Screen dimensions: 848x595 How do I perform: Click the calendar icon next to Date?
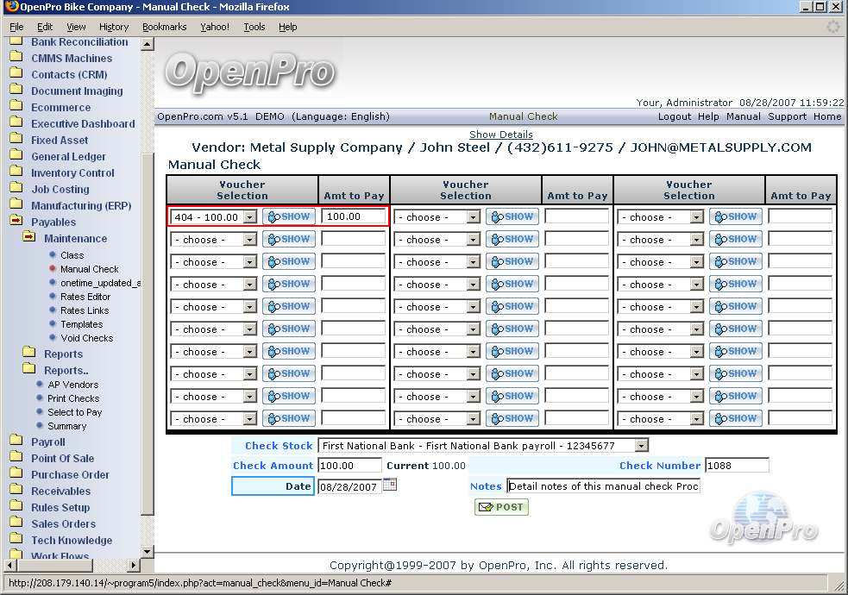click(389, 485)
